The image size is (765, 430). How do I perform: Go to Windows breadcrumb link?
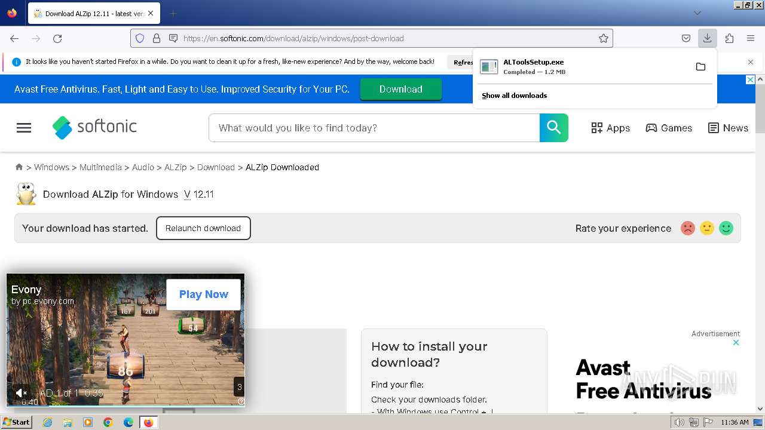click(x=51, y=167)
